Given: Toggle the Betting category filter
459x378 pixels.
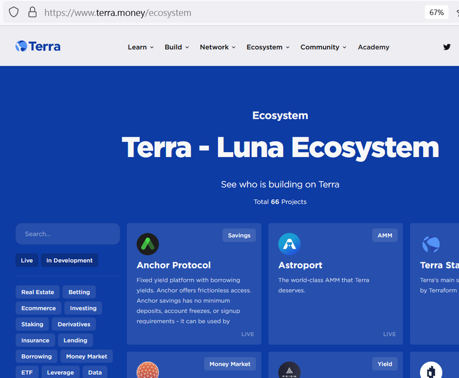Looking at the screenshot, I should pos(79,292).
